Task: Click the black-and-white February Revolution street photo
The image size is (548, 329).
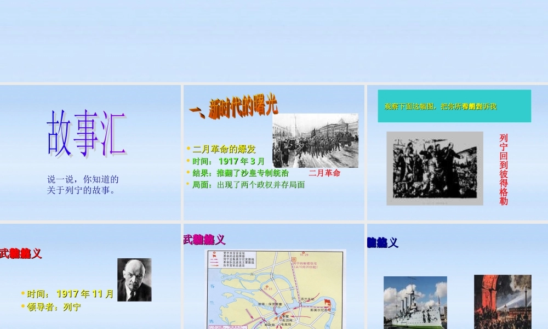Action: click(315, 140)
